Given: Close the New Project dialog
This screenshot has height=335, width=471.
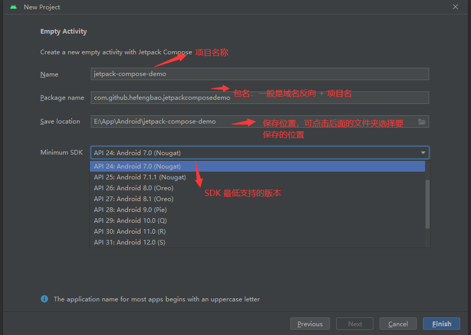Looking at the screenshot, I should [456, 7].
